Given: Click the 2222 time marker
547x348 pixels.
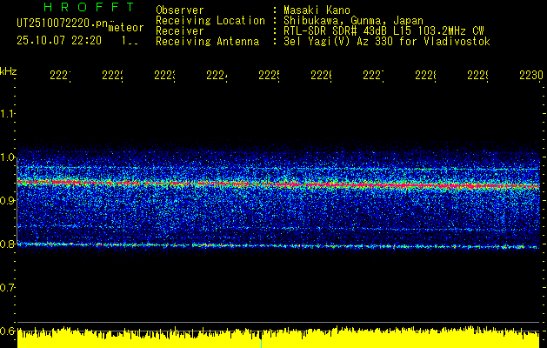Looking at the screenshot, I should (x=113, y=76).
